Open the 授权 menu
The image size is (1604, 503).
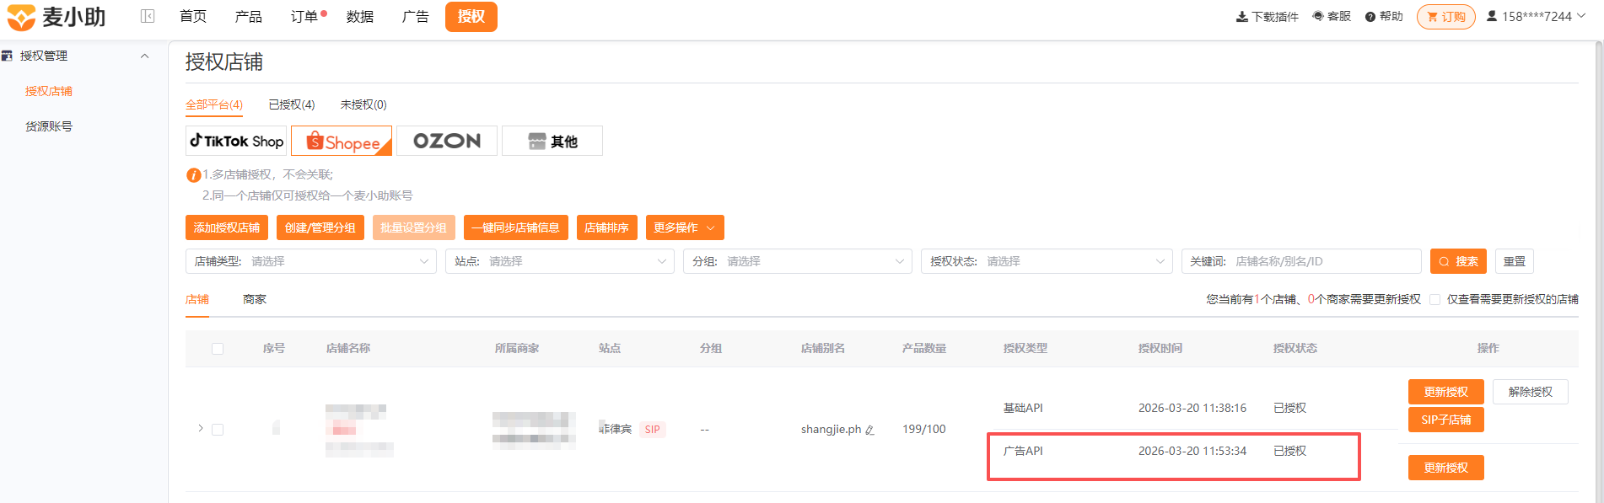tap(471, 17)
